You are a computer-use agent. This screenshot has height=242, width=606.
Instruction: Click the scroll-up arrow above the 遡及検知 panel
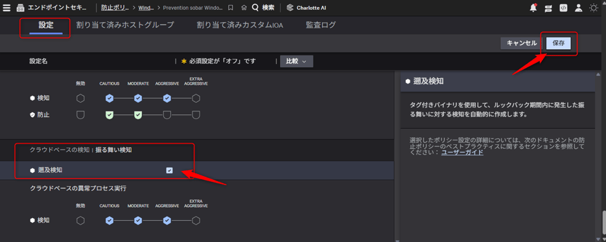tap(599, 74)
